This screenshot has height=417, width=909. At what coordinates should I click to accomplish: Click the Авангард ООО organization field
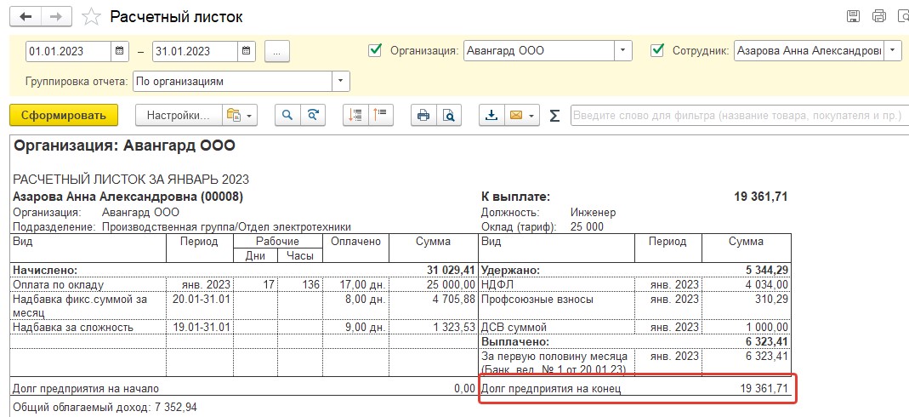539,51
